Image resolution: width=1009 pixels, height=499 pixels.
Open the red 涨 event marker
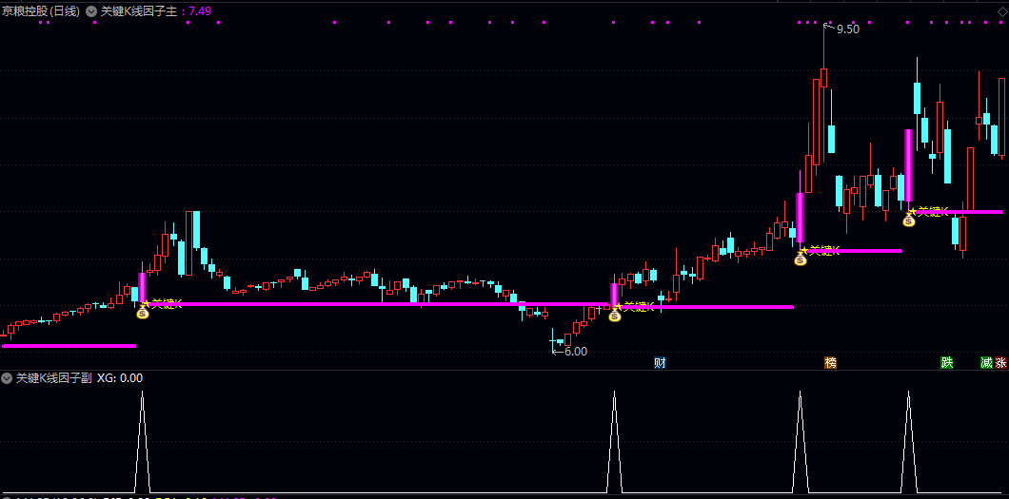tap(1000, 363)
